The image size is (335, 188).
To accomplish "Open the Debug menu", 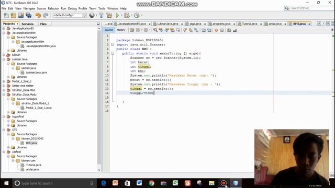I will point(72,8).
